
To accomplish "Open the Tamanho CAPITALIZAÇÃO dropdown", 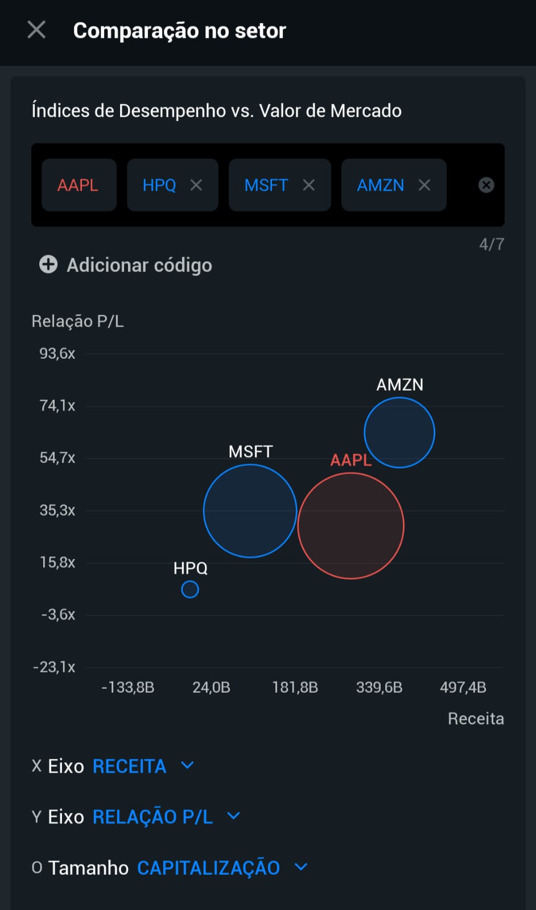I will click(x=170, y=867).
